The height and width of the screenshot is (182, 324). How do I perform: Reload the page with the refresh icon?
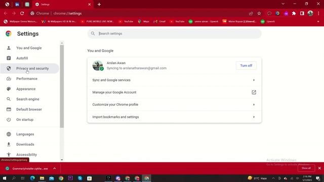click(x=22, y=14)
